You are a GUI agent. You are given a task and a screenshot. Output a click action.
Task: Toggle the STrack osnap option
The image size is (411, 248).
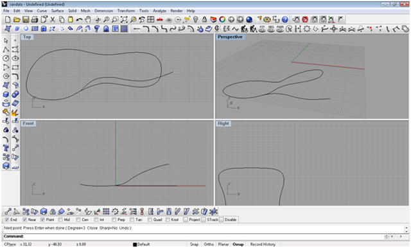pos(204,220)
